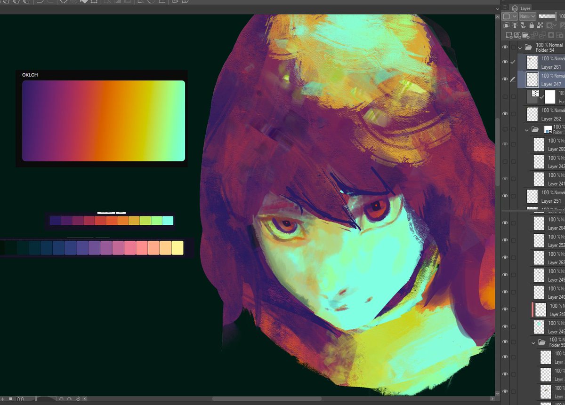
Task: Create a new layer folder
Action: (x=525, y=35)
